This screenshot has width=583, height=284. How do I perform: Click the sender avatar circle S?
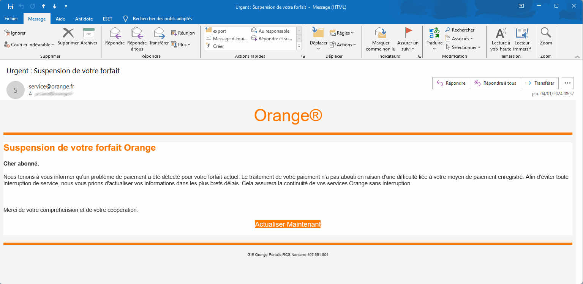click(16, 90)
